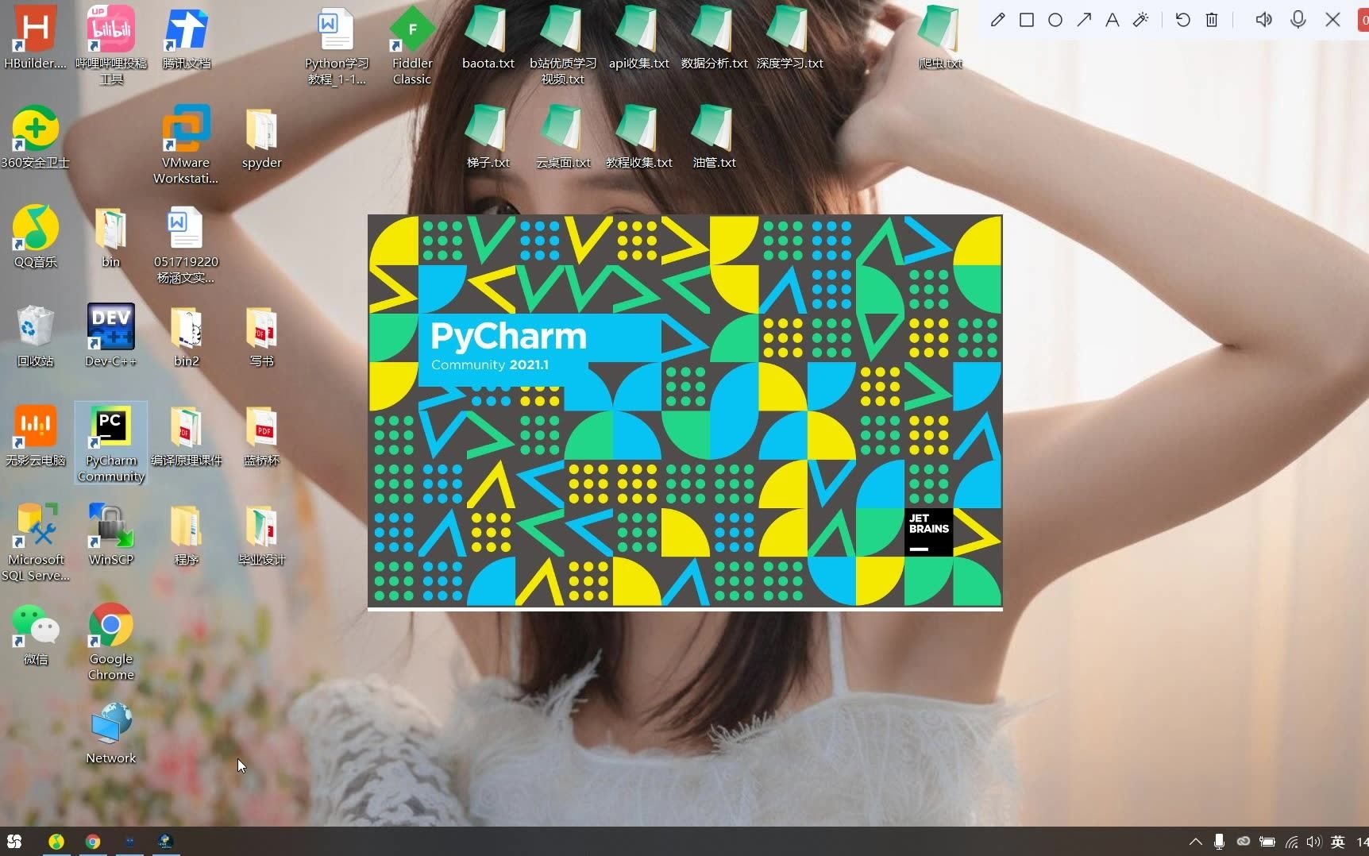Click the PyCharm splash screen
This screenshot has height=856, width=1369.
coord(684,411)
